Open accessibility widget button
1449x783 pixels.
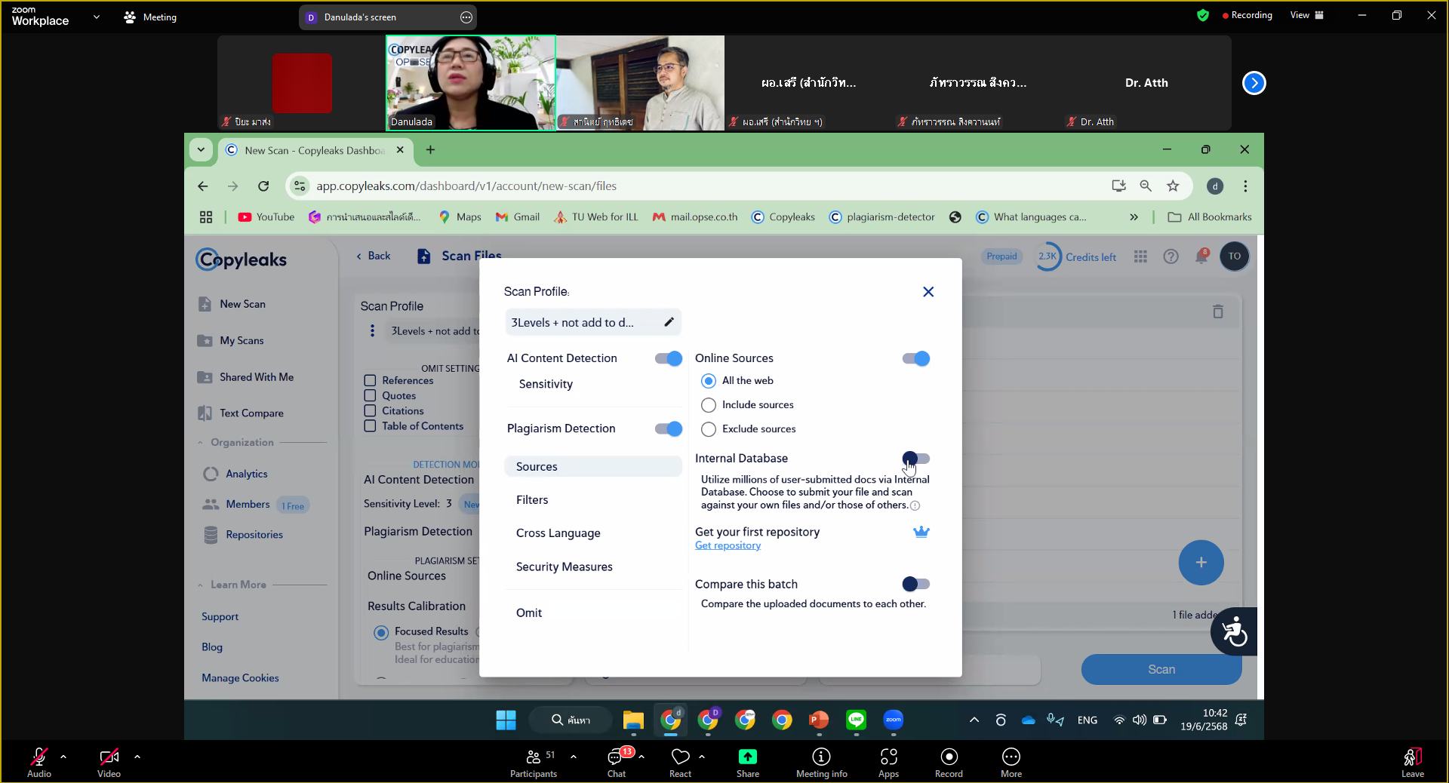click(x=1234, y=631)
